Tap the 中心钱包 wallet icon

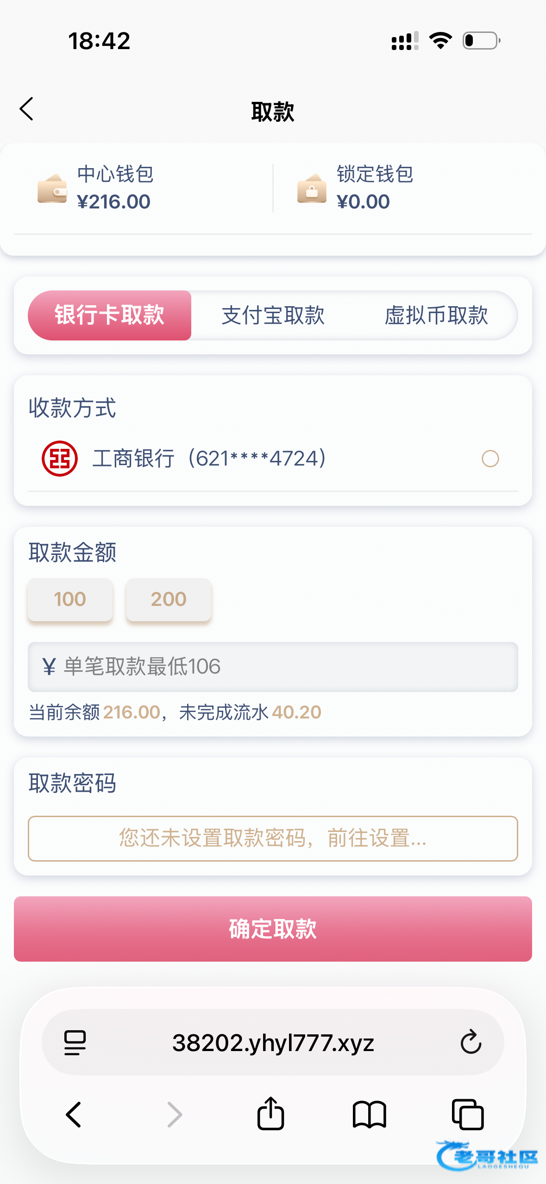click(x=52, y=189)
